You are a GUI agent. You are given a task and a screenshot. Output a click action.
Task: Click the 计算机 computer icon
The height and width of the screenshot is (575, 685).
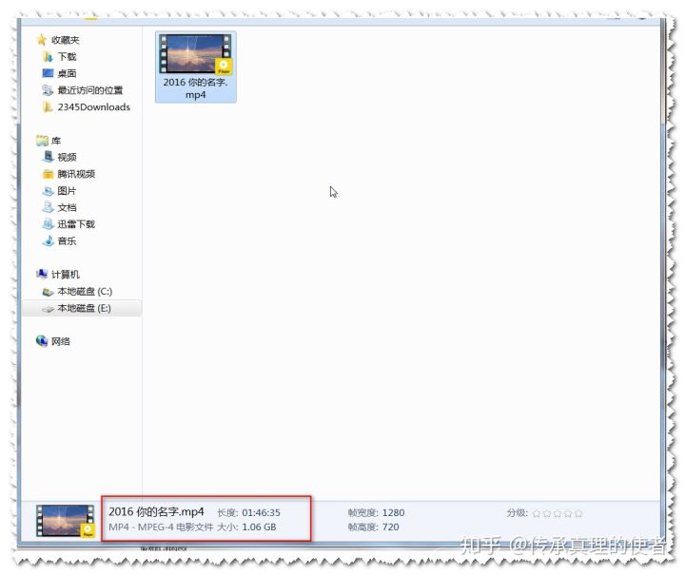click(42, 274)
